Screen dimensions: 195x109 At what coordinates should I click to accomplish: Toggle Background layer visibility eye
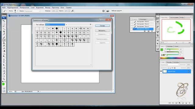tap(161, 71)
